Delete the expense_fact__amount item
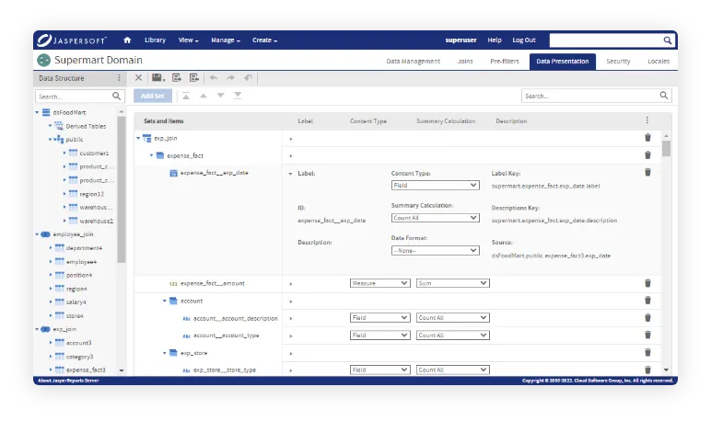Image resolution: width=711 pixels, height=421 pixels. click(647, 283)
